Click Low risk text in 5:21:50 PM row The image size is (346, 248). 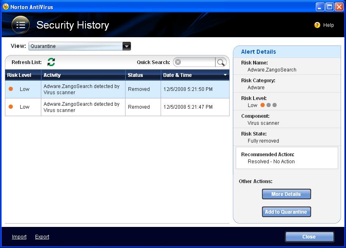pos(24,89)
